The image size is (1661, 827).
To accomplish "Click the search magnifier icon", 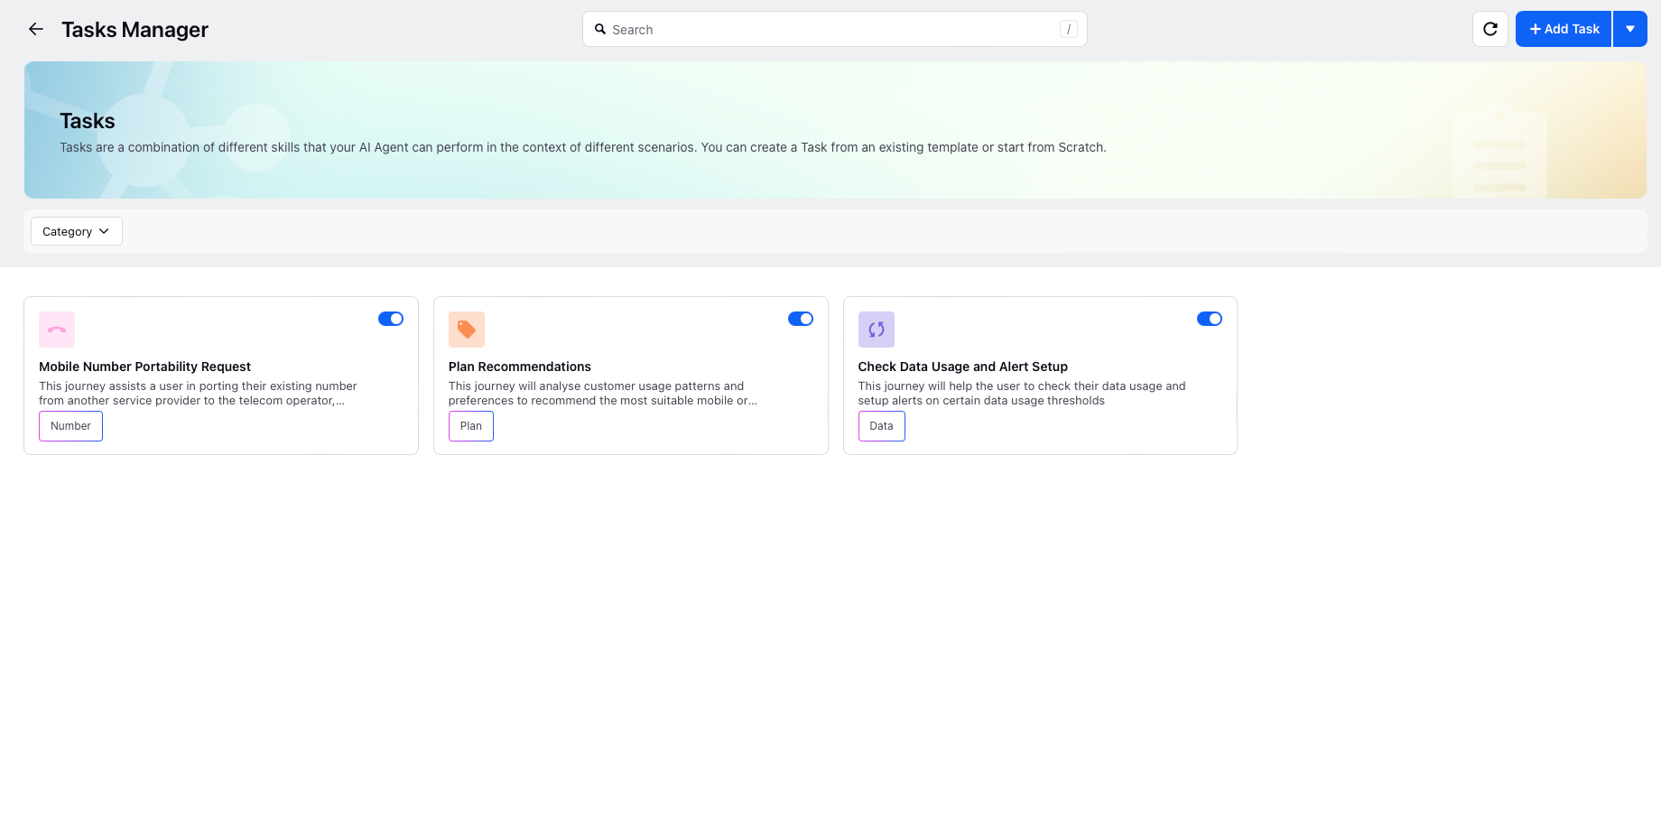I will [600, 29].
